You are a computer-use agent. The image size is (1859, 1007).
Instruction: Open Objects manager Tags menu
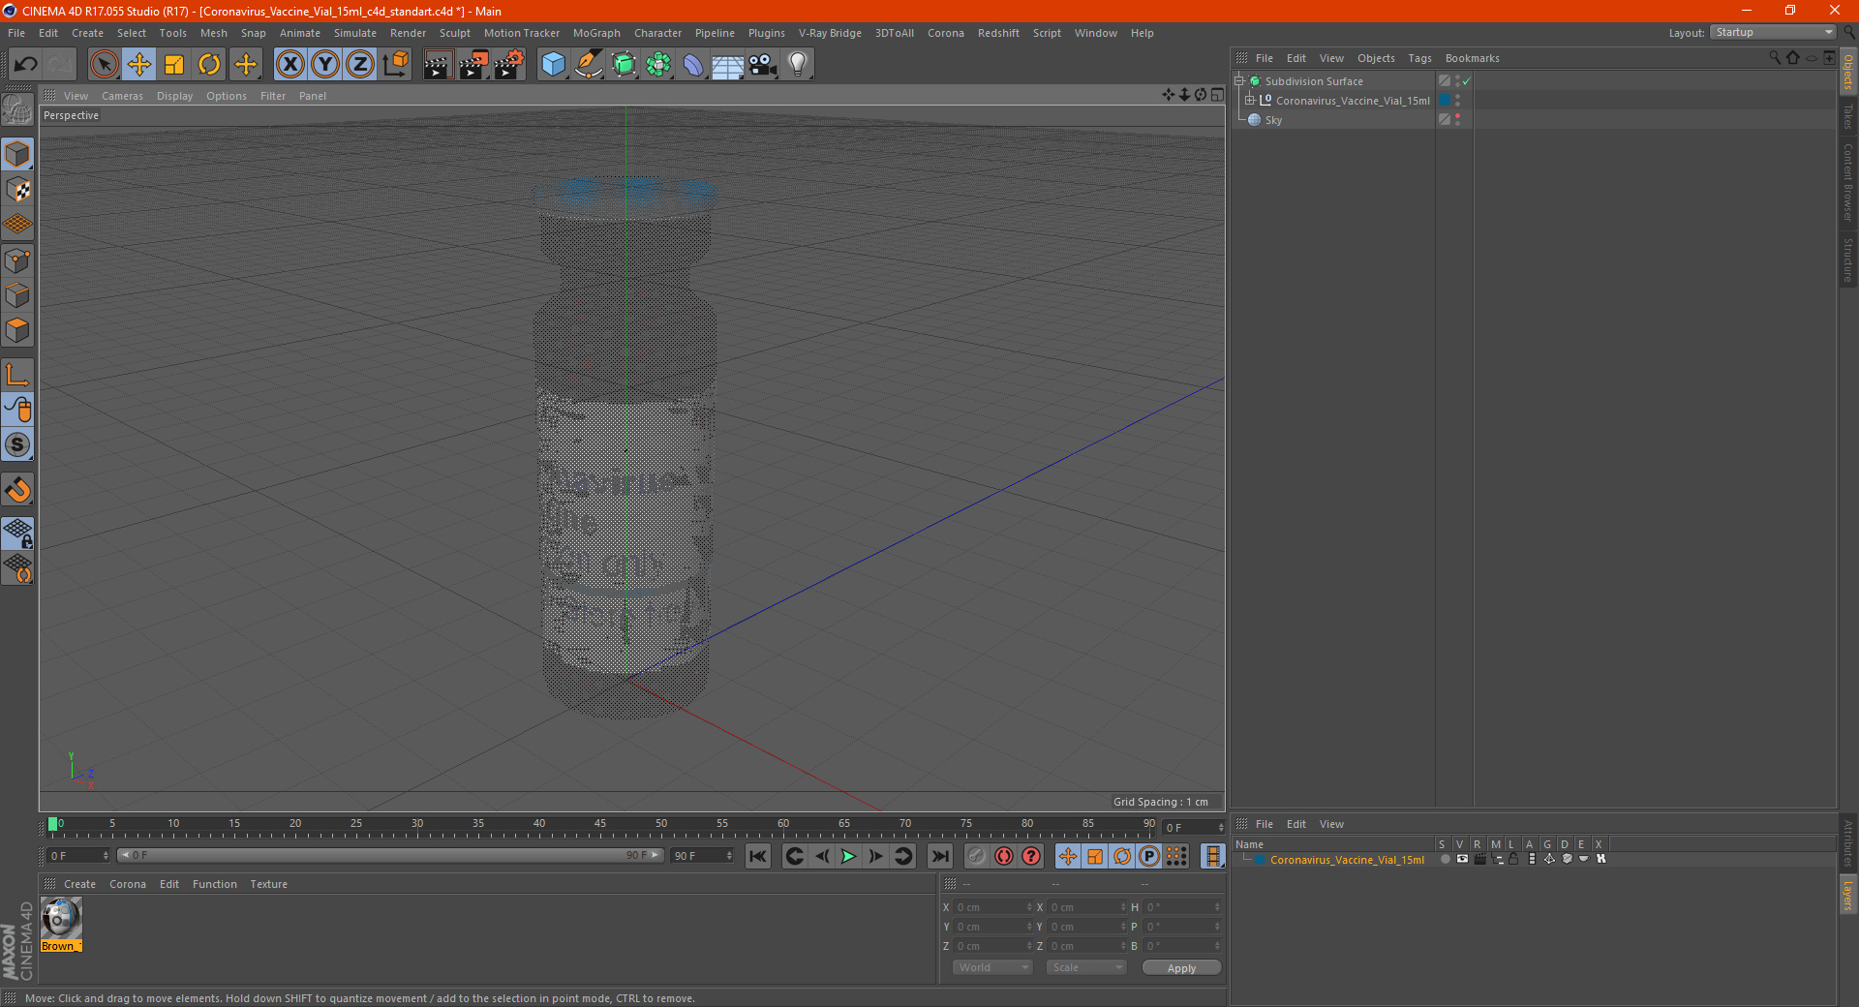1419,58
